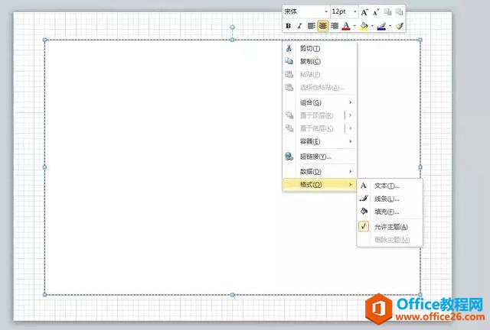Open 填充(F)... fill format dialog

point(390,212)
